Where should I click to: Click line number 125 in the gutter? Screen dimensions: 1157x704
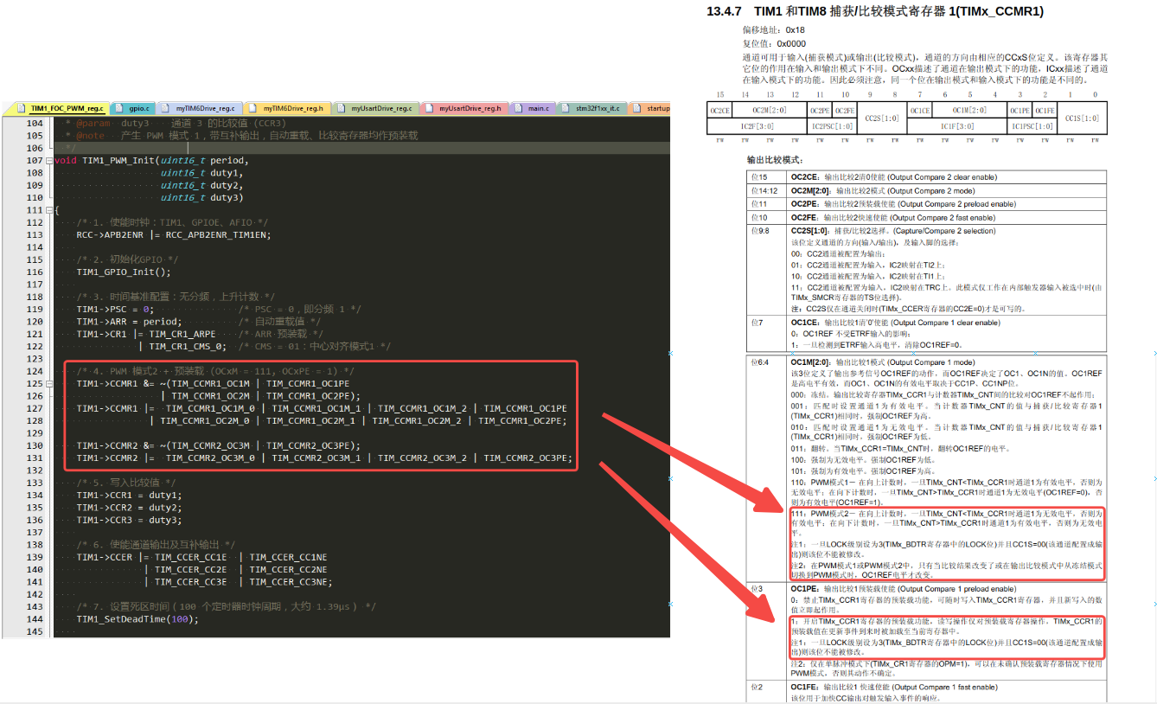(x=34, y=383)
